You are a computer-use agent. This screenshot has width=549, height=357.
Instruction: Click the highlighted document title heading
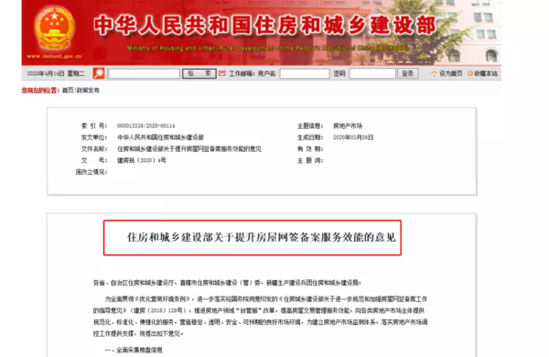tap(261, 237)
